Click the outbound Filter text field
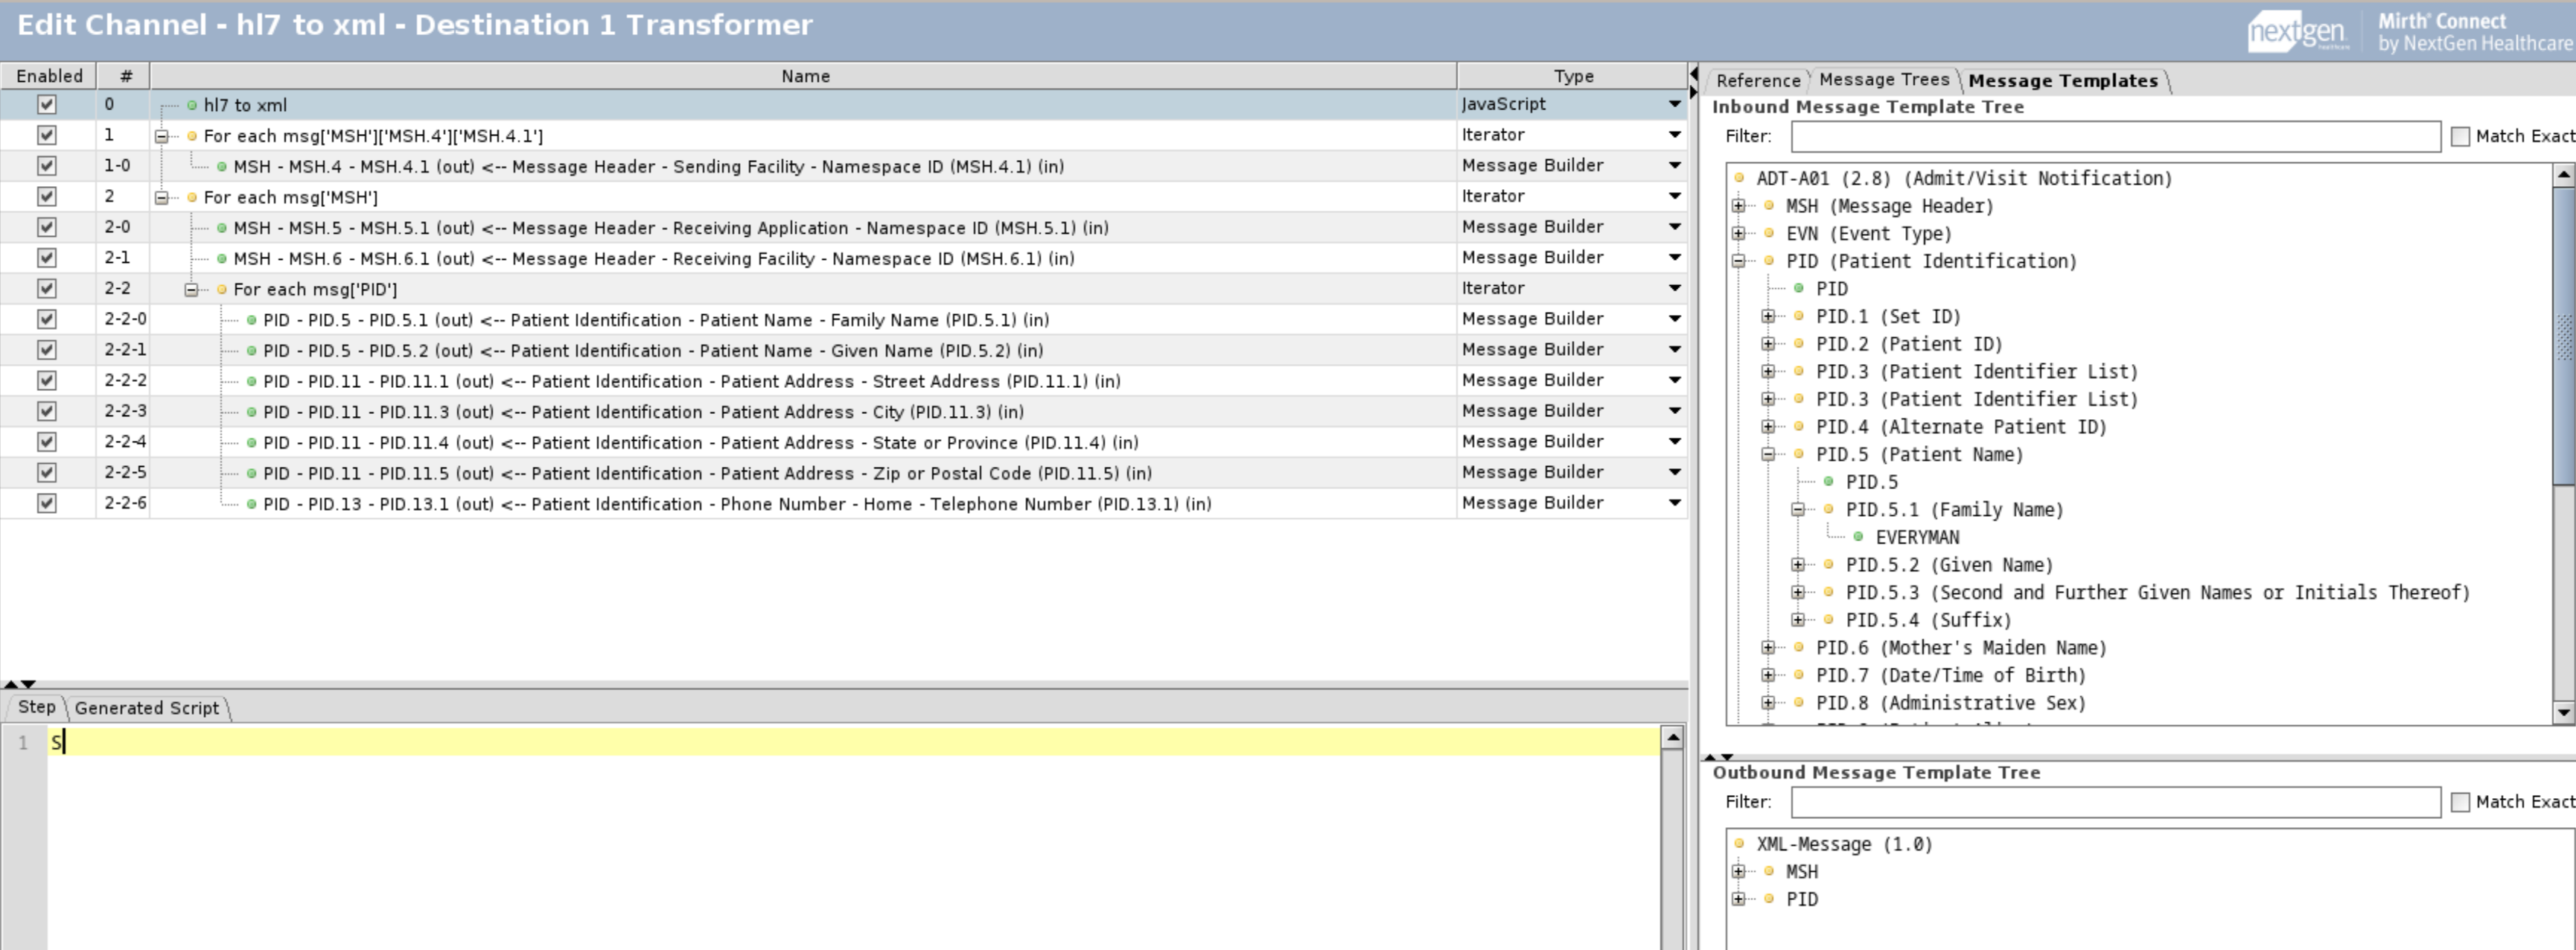The height and width of the screenshot is (950, 2576). coord(2115,802)
